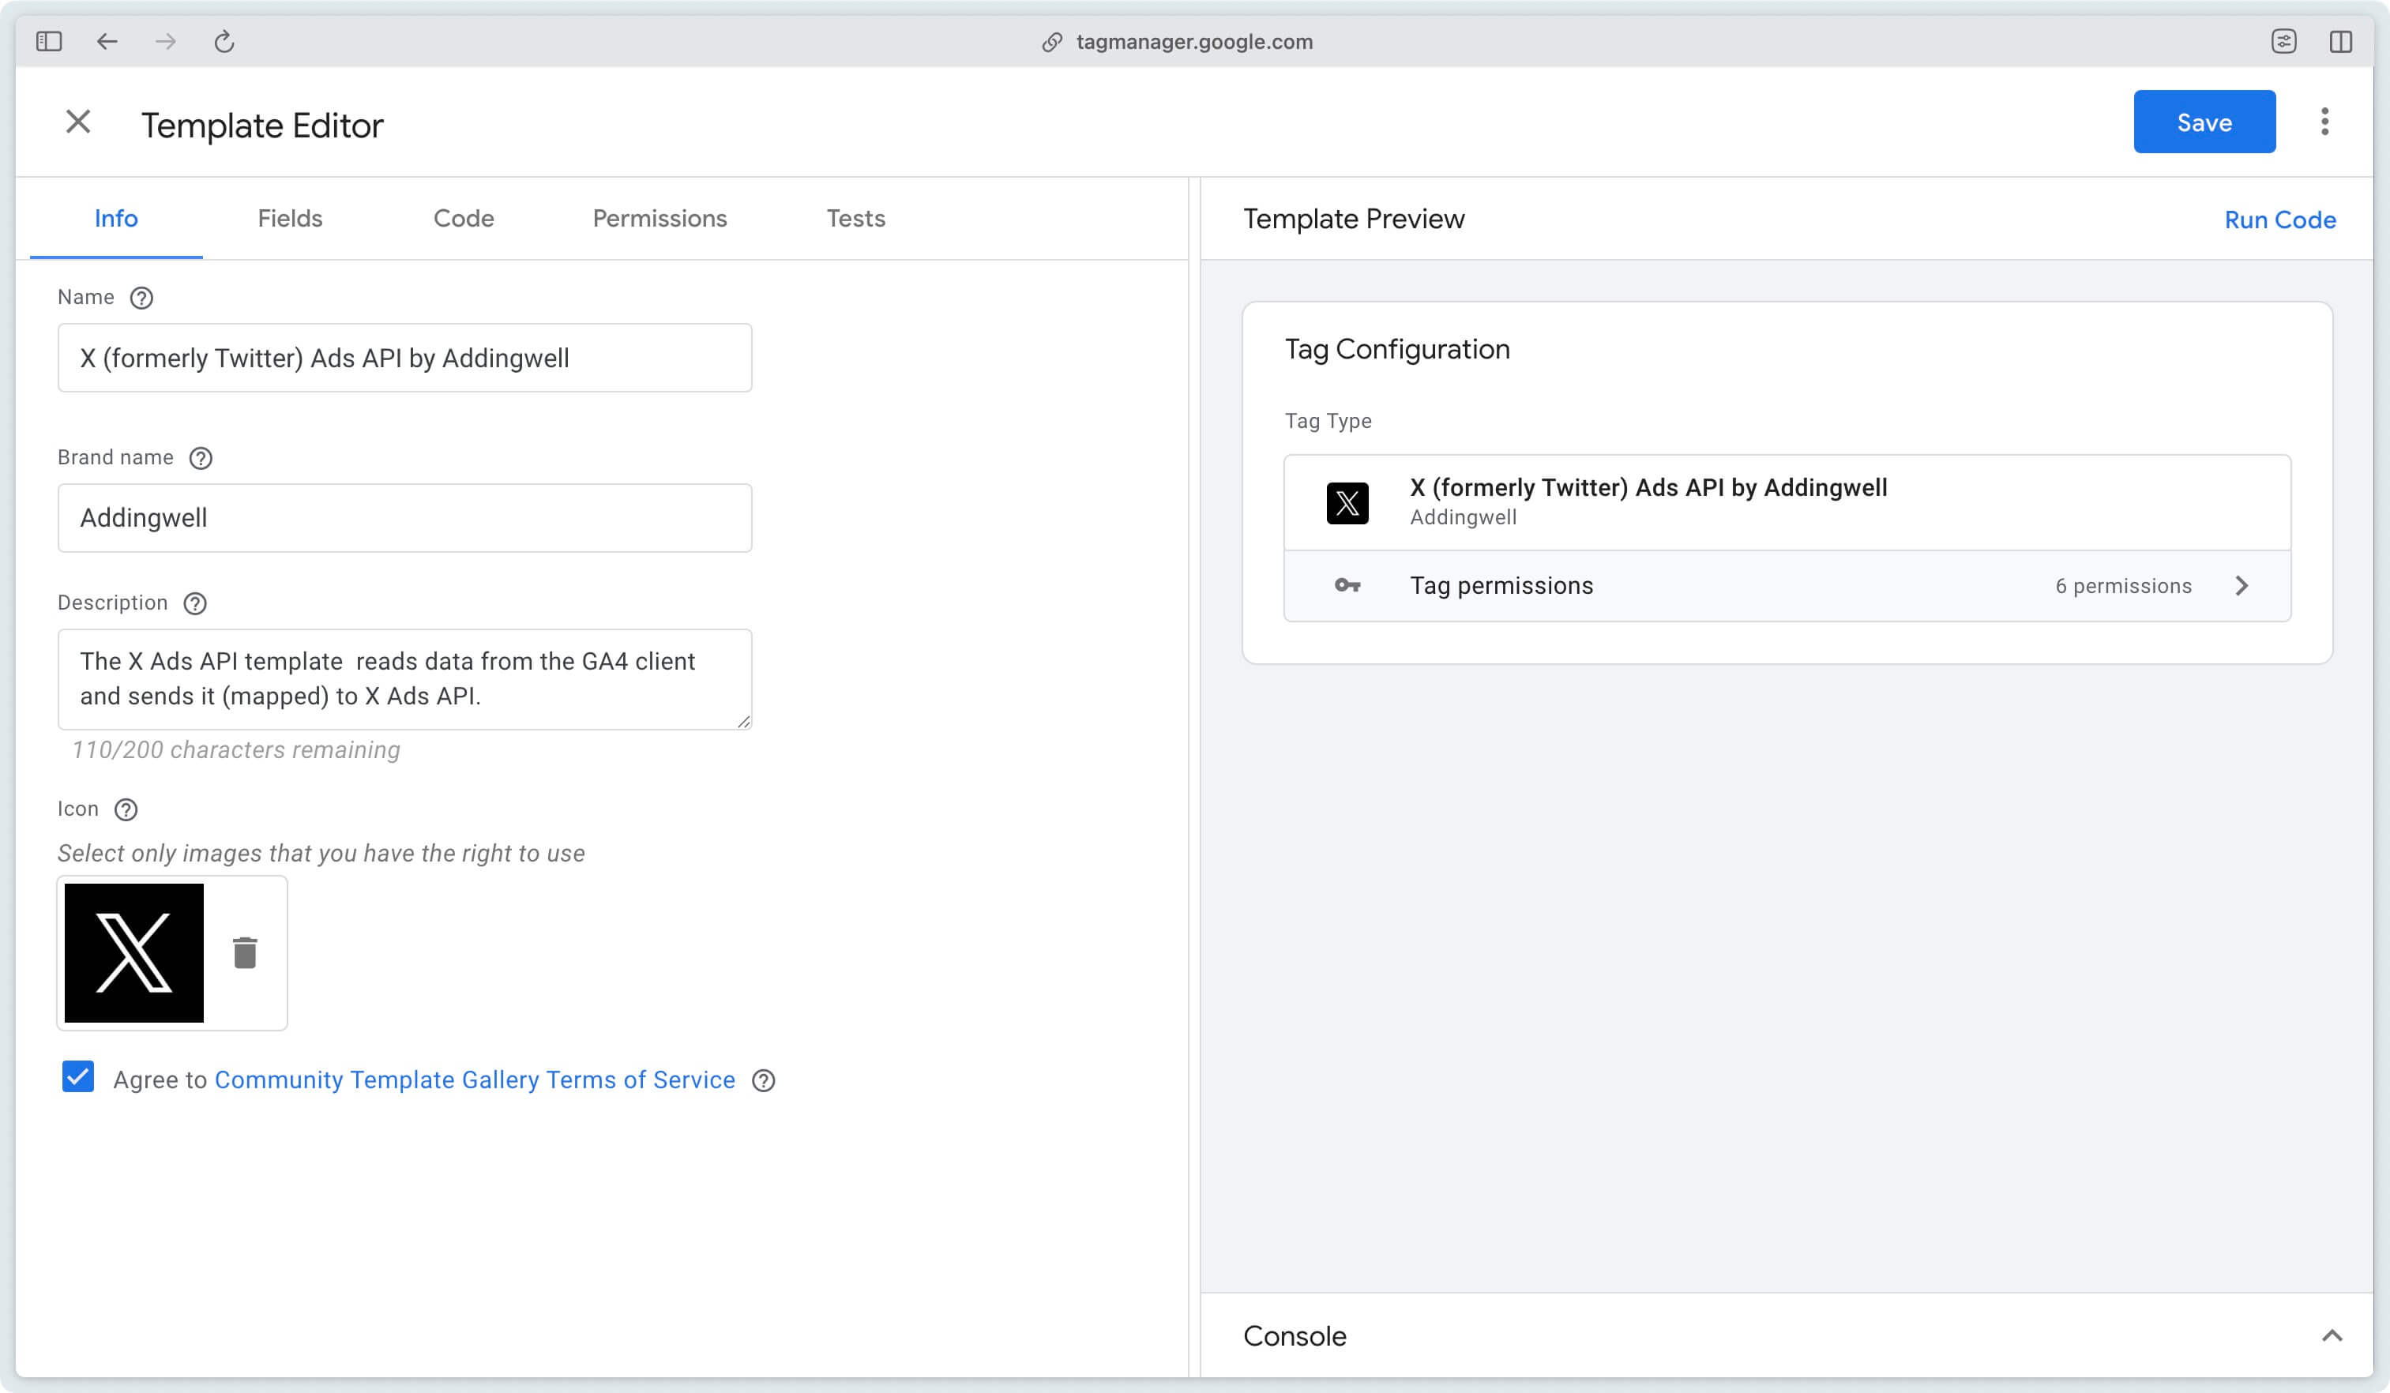Expand the Console panel with the chevron
The height and width of the screenshot is (1393, 2390).
coord(2332,1336)
